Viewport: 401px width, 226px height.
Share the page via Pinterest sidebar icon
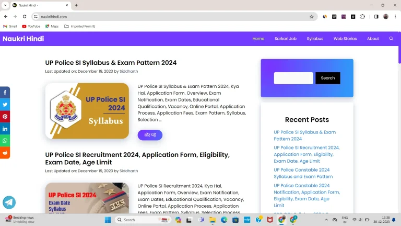(5, 117)
